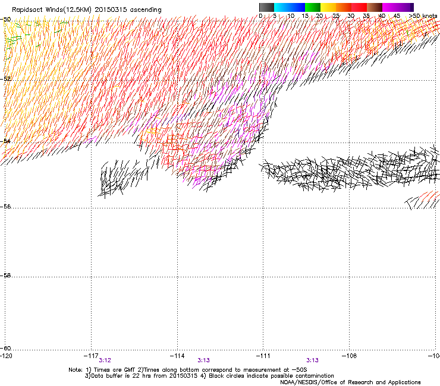Select the cyan-blue 5-15 knots color band
The width and height of the screenshot is (440, 386).
pos(290,7)
